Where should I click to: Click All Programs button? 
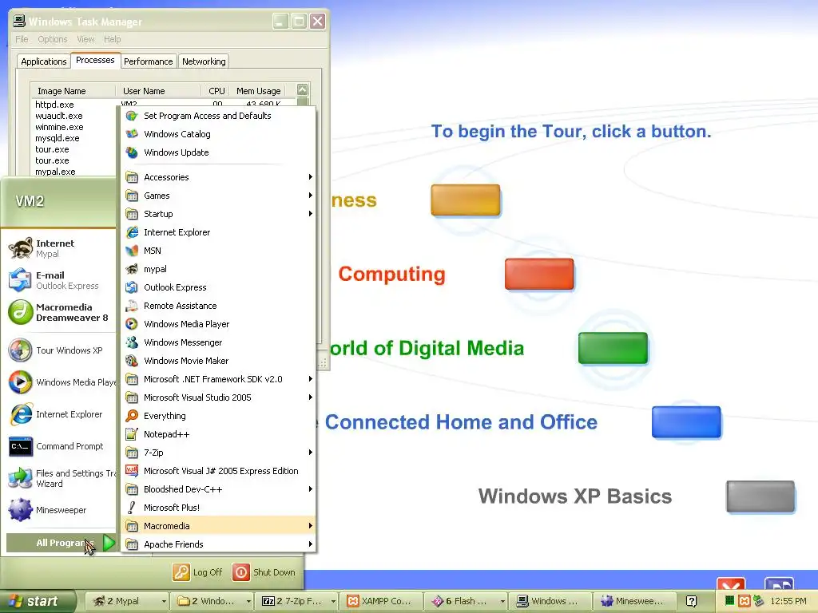point(61,543)
